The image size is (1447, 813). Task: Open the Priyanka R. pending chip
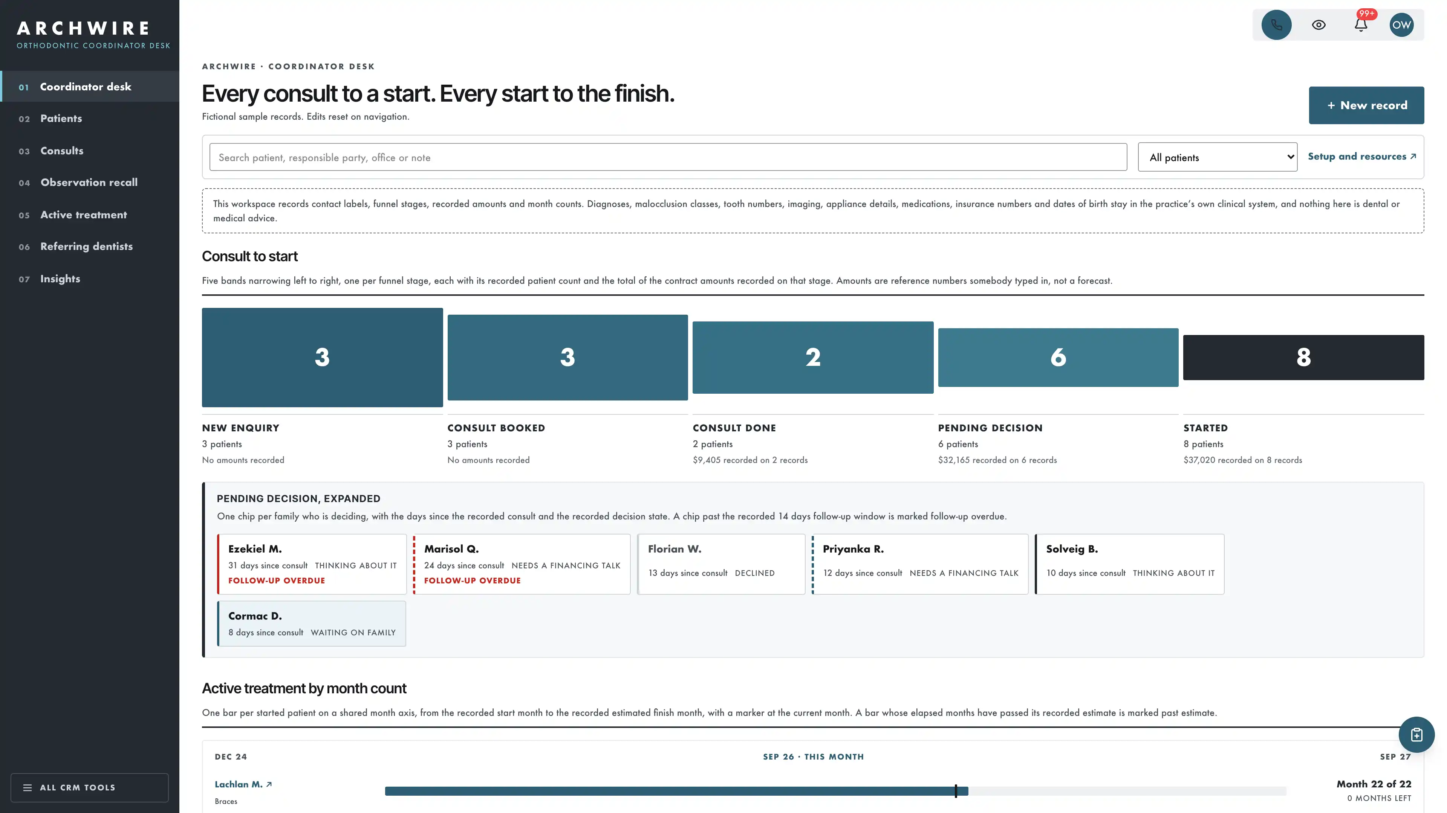pos(920,564)
